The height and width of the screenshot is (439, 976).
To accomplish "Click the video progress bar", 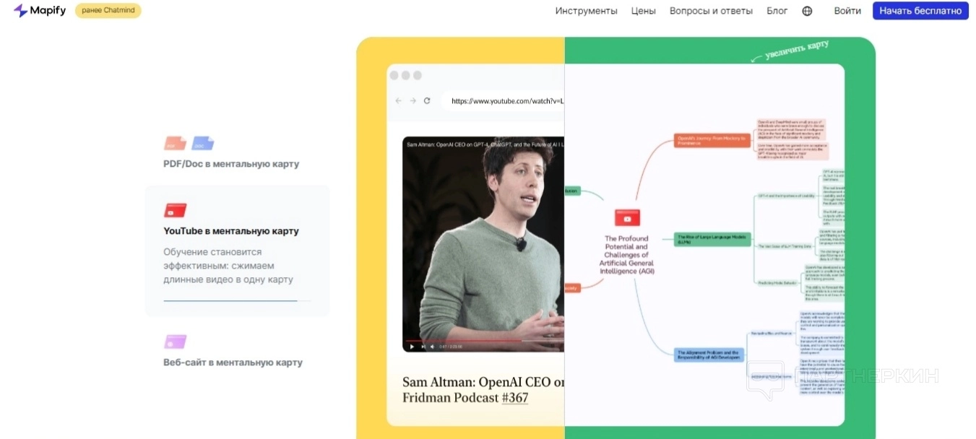I will point(483,340).
